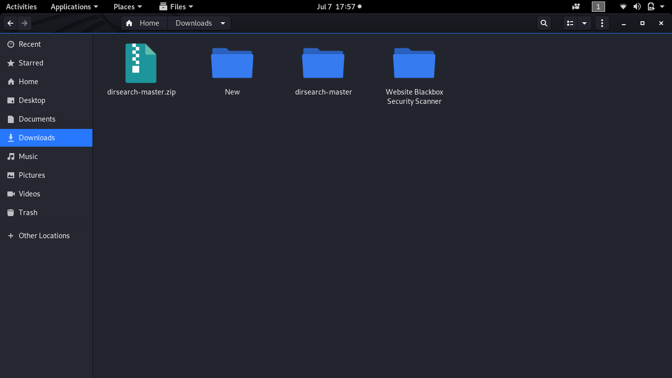Select the file name dirsearch-master.zip
Viewport: 672px width, 378px height.
pyautogui.click(x=141, y=92)
